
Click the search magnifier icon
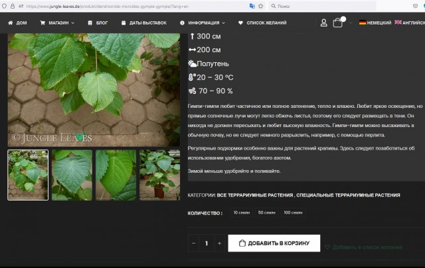click(x=274, y=6)
